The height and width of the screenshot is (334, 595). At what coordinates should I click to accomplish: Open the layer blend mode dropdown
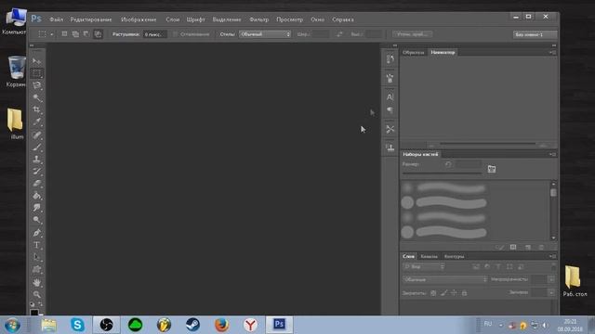coord(445,279)
